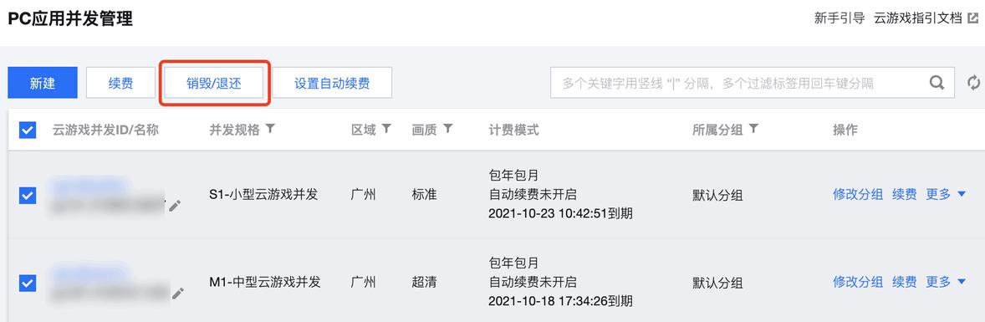Click the 新建 button
985x322 pixels.
tap(43, 83)
